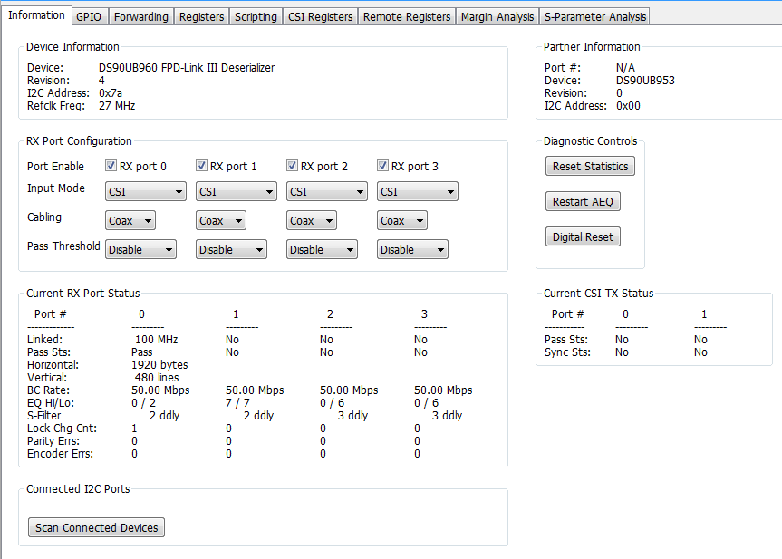Trigger the Digital Reset button
The height and width of the screenshot is (559, 782).
pos(583,236)
